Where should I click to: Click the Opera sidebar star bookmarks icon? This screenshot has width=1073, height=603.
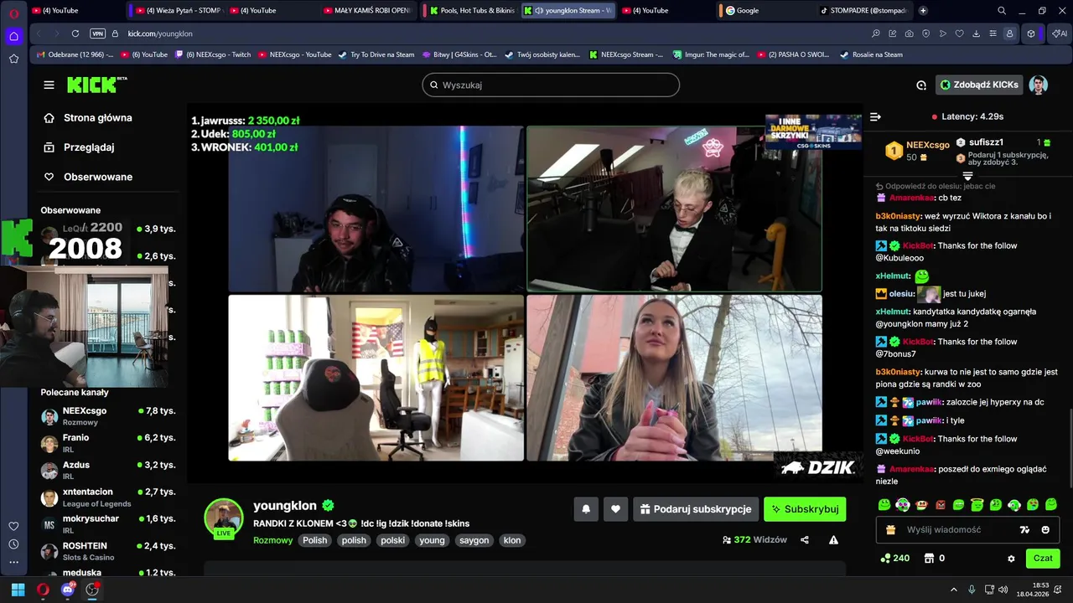(x=13, y=59)
